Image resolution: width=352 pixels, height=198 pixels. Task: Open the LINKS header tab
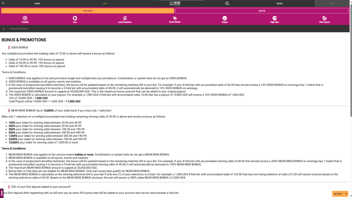37,3
